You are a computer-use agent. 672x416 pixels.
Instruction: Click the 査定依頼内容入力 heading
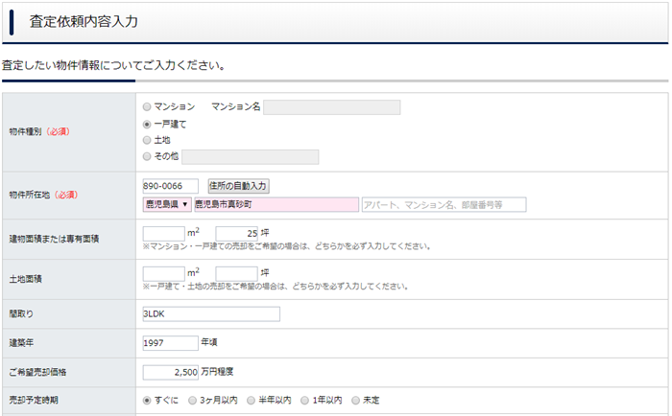click(x=84, y=21)
